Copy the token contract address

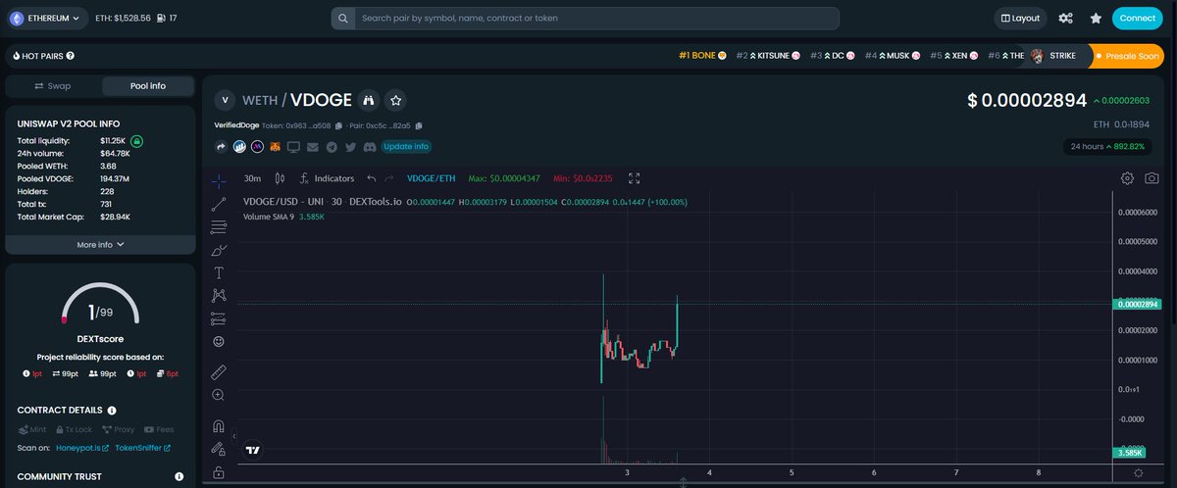338,125
